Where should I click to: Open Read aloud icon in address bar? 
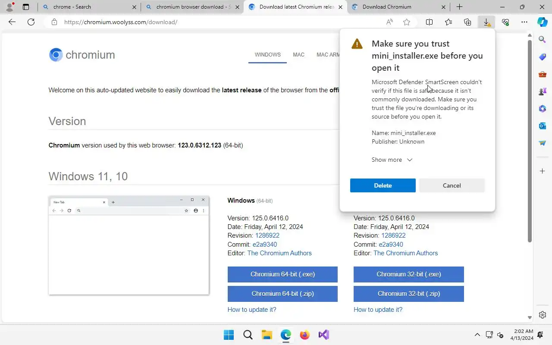(389, 22)
